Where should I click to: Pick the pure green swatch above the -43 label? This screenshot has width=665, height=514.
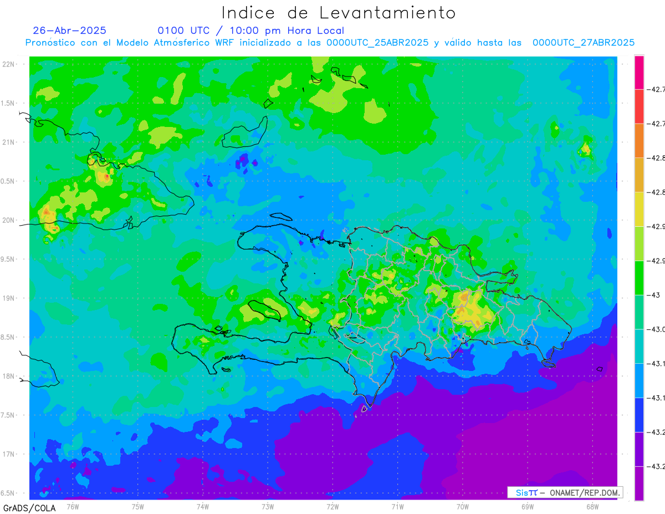639,278
